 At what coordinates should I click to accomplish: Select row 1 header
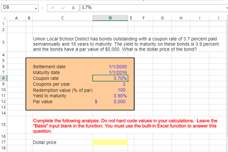click(3, 24)
